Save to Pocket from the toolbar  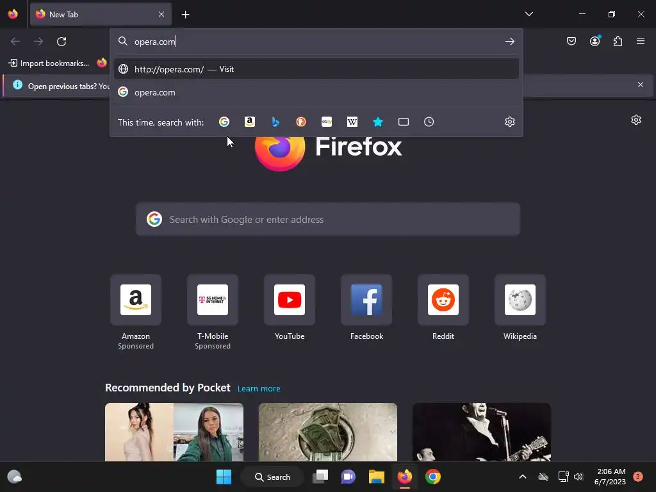click(x=571, y=41)
